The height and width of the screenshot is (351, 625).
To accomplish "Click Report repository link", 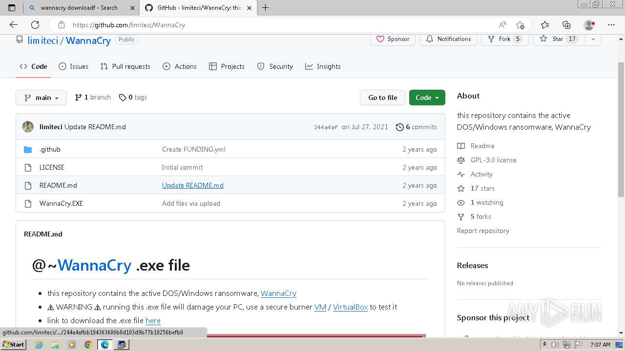I will point(483,231).
